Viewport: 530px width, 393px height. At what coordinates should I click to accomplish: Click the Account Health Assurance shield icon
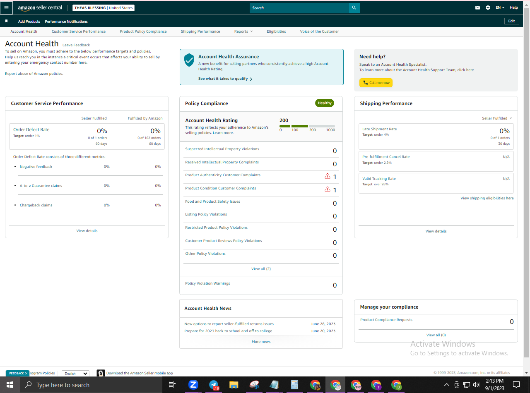click(x=189, y=60)
